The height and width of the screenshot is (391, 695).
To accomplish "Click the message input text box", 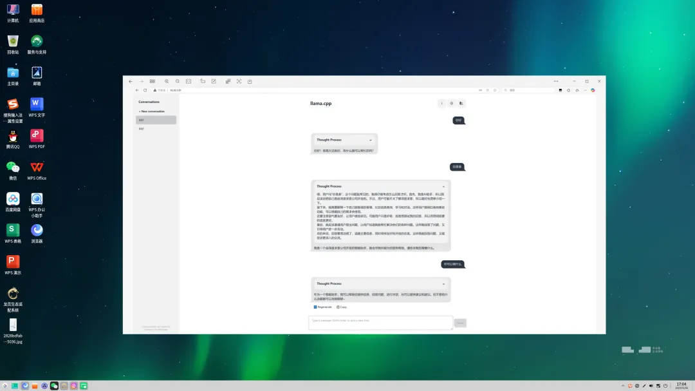I will point(380,322).
